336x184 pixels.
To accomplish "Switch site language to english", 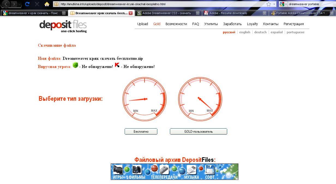I will coord(245,32).
